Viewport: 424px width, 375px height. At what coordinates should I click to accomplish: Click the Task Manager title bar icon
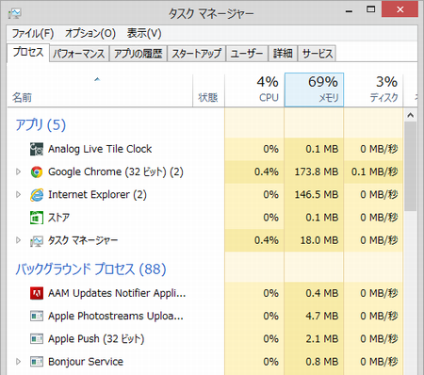point(15,13)
